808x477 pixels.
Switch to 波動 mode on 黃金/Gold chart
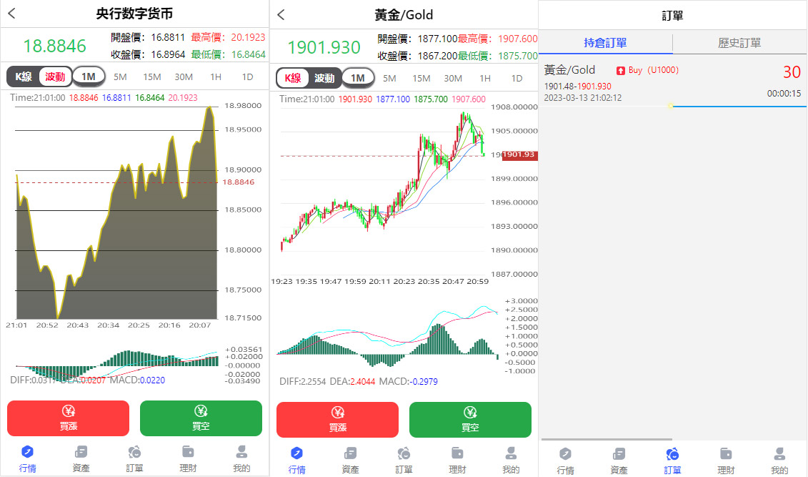[x=324, y=78]
